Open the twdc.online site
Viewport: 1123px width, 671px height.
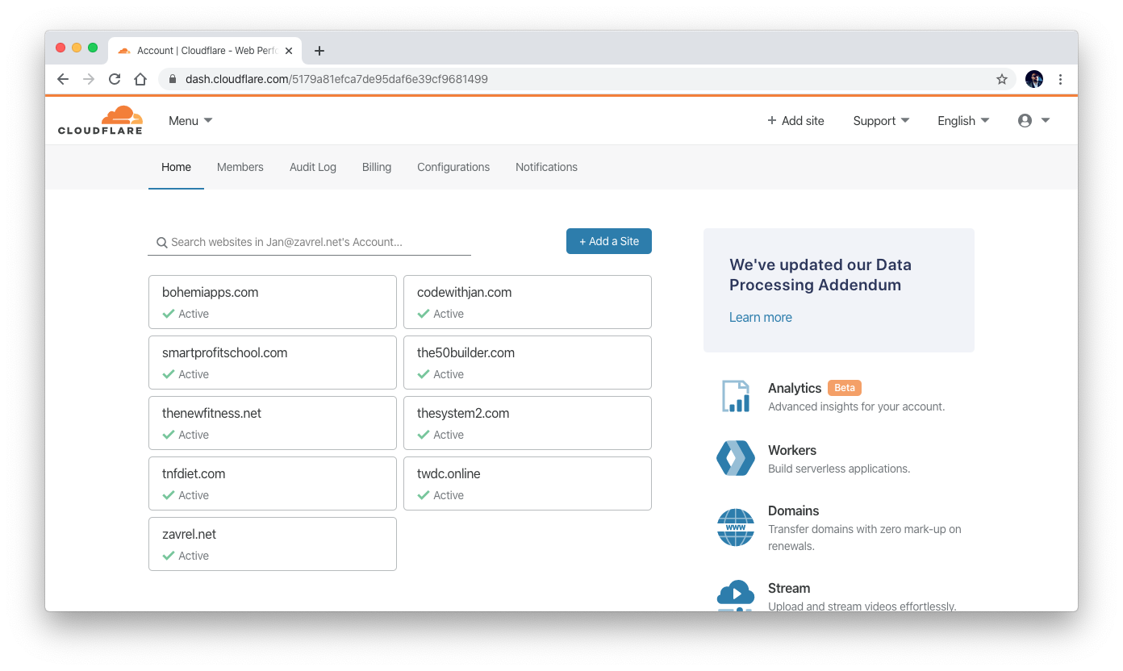[x=528, y=483]
